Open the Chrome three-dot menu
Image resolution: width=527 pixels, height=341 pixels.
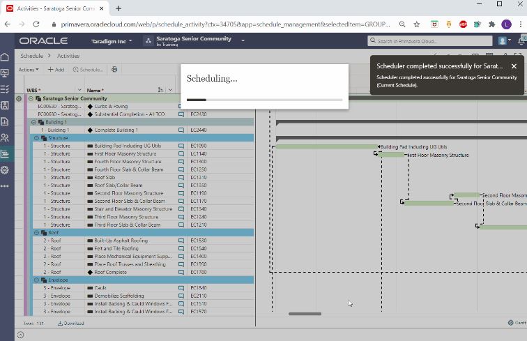click(x=521, y=24)
